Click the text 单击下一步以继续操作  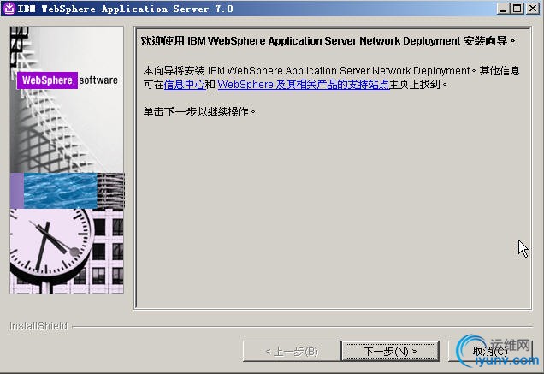[199, 111]
